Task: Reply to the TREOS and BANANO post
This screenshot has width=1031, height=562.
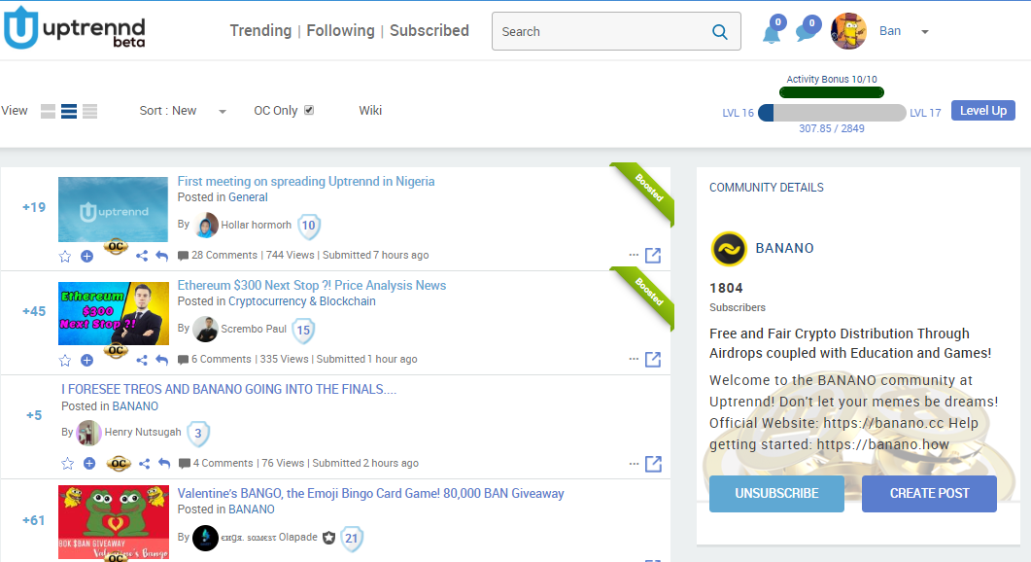Action: click(x=164, y=464)
